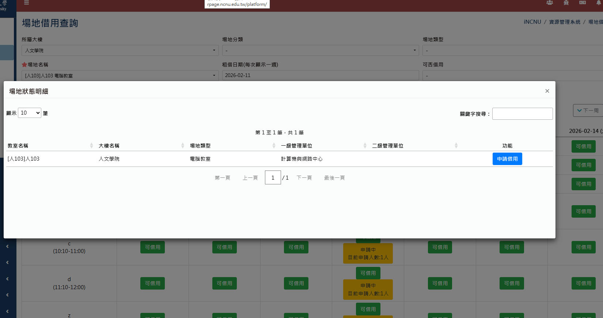Screen dimensions: 603x318
Task: Sort table by 教室名稱 column
Action: pos(50,146)
